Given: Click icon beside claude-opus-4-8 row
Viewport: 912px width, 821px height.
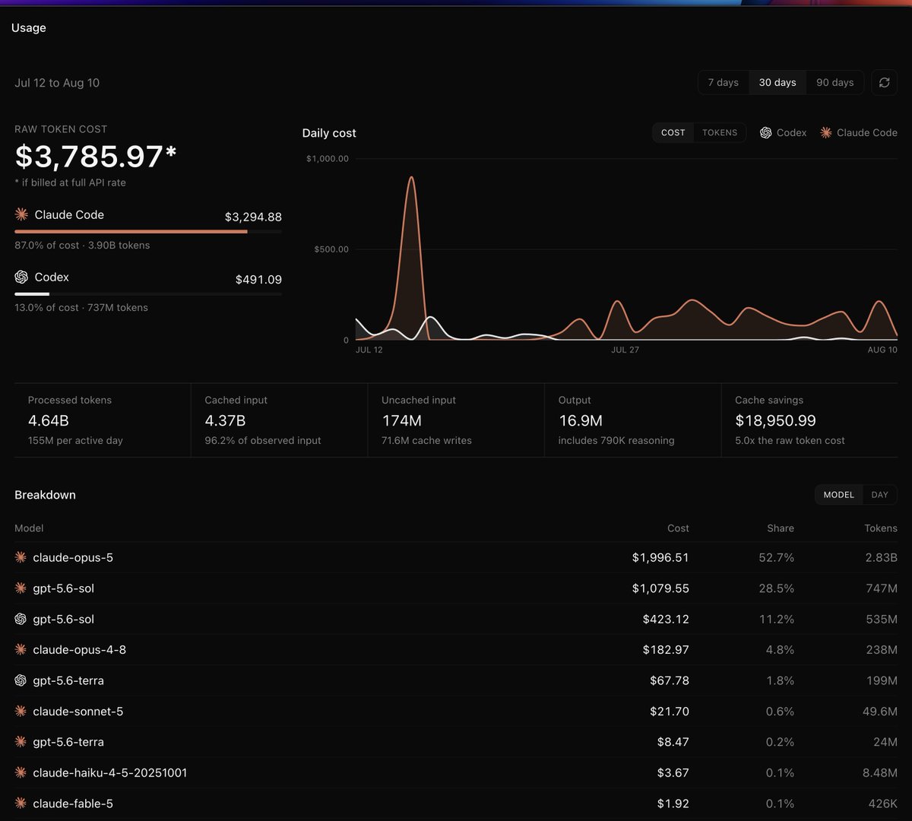Looking at the screenshot, I should (21, 650).
